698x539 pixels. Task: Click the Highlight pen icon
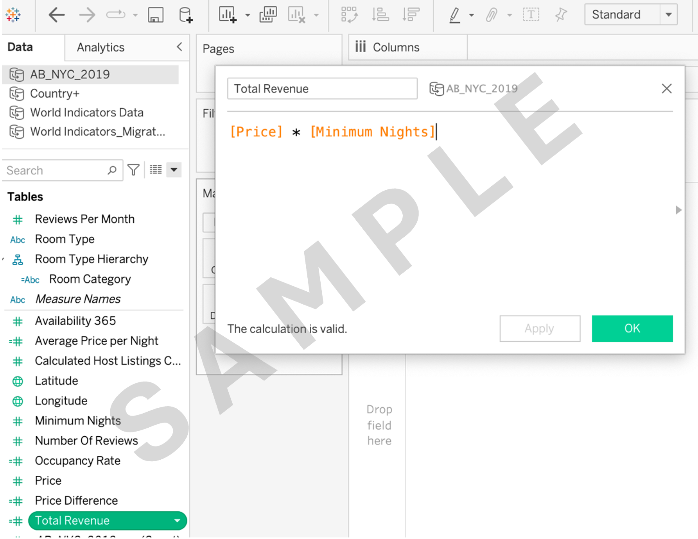[x=454, y=15]
